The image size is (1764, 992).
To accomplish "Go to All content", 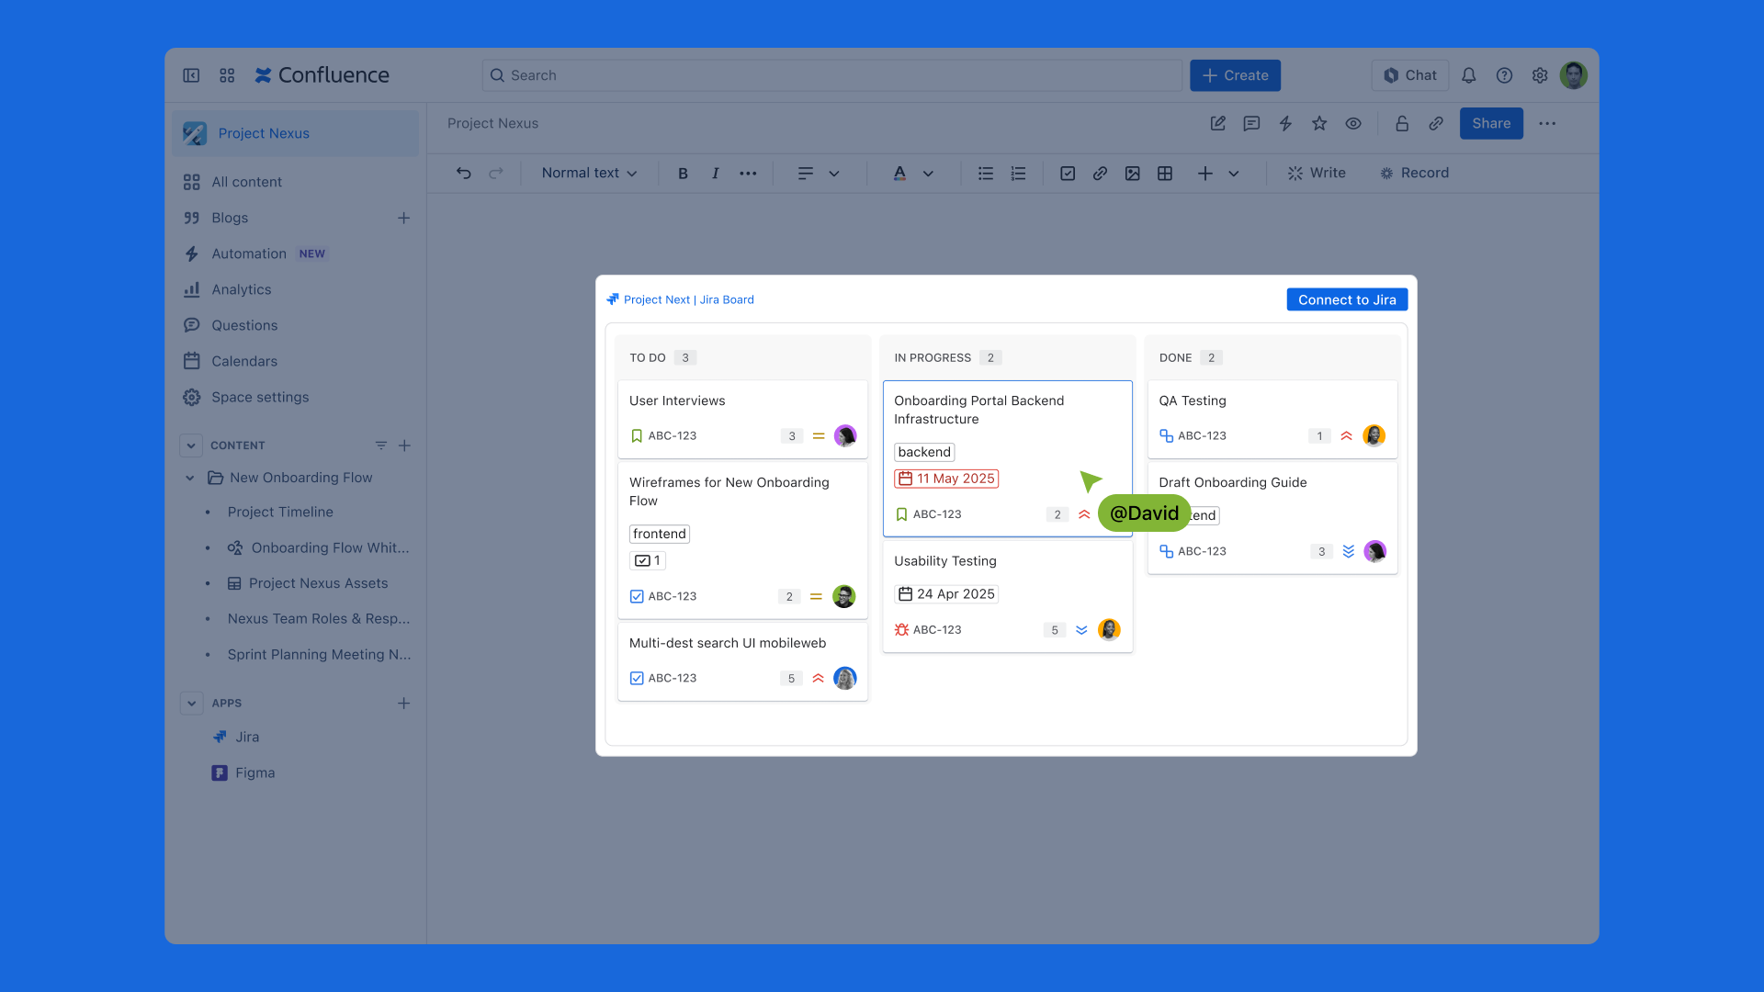I will (x=246, y=182).
